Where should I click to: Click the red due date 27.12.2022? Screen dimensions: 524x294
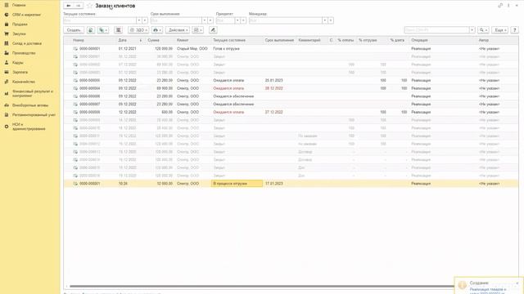pyautogui.click(x=274, y=112)
